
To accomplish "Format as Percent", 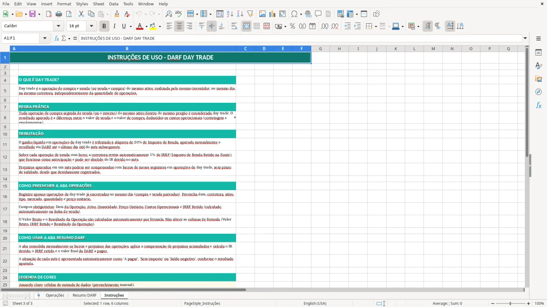I will (x=292, y=26).
